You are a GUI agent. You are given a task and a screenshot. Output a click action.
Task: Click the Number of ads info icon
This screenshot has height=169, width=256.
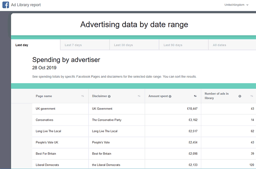[240, 96]
